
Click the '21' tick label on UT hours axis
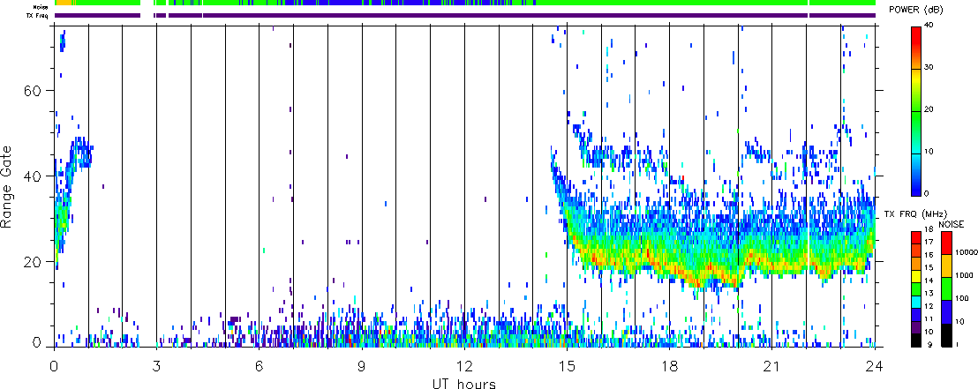(x=772, y=366)
